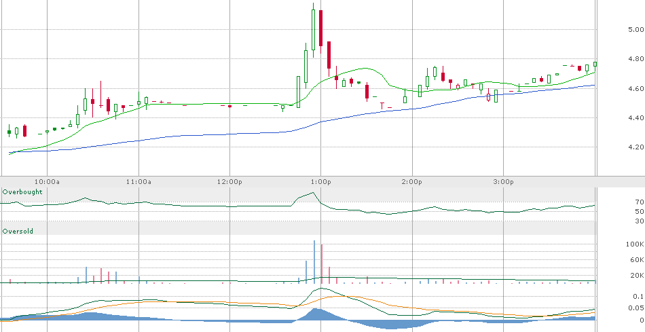This screenshot has width=645, height=332.
Task: Click the 1:00p time axis label
Action: coord(321,182)
